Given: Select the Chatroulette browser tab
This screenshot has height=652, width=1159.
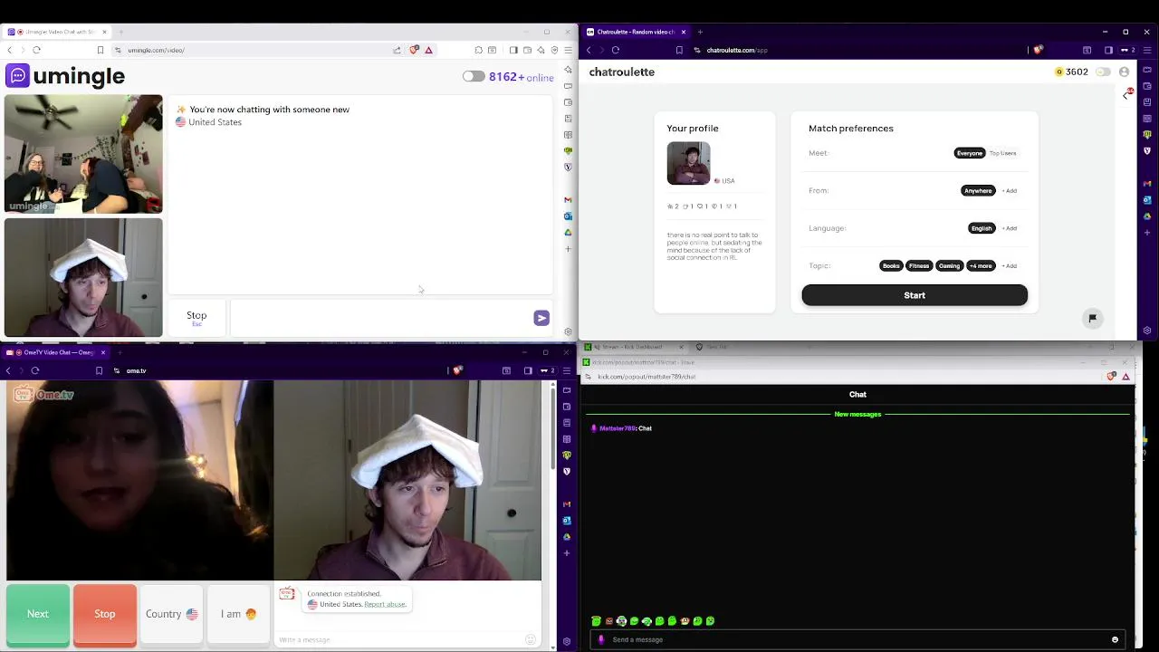Looking at the screenshot, I should 637,32.
